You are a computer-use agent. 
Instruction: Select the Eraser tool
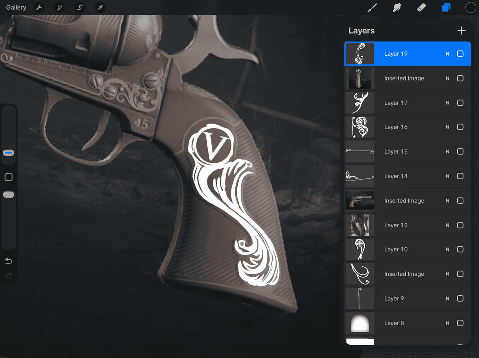coord(421,8)
